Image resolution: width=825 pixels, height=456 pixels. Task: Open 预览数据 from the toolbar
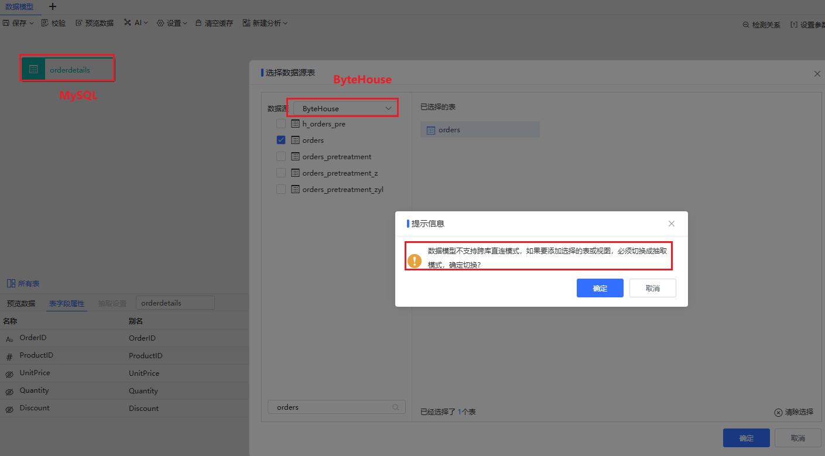(x=94, y=23)
